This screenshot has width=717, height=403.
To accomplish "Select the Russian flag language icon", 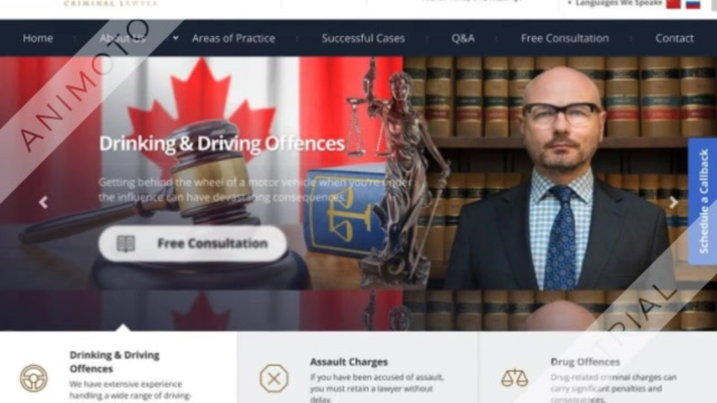I will pos(693,4).
